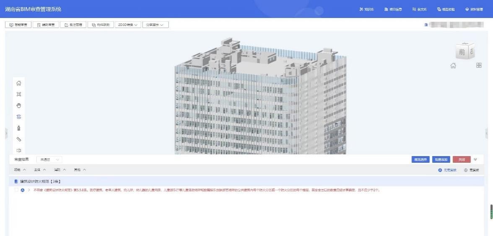This screenshot has height=236, width=493.
Task: Check the box for clause 5.5.8 violation row
Action: point(16,190)
